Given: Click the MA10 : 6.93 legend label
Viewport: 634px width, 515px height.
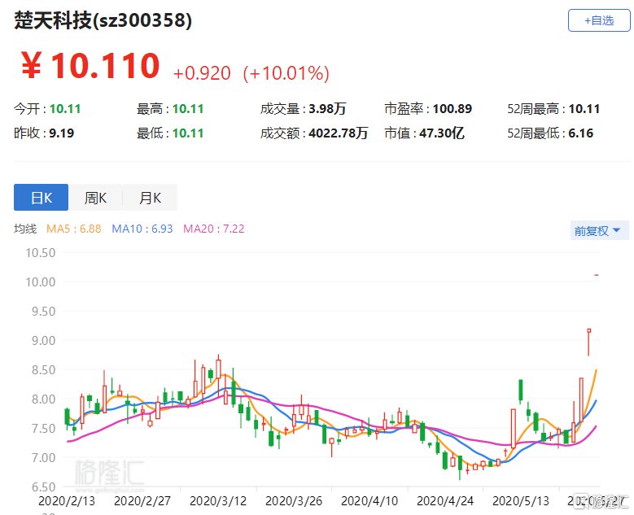Looking at the screenshot, I should coord(142,229).
